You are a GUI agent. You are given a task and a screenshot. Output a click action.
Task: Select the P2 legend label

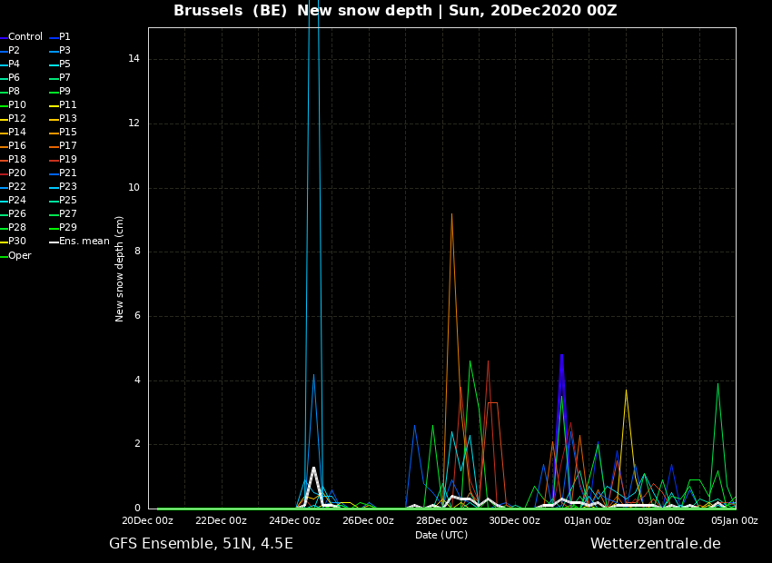coord(15,50)
